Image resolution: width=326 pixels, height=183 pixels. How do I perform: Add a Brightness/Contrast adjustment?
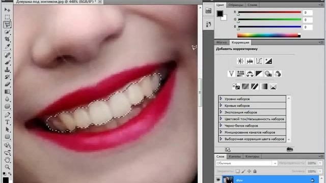point(240,61)
